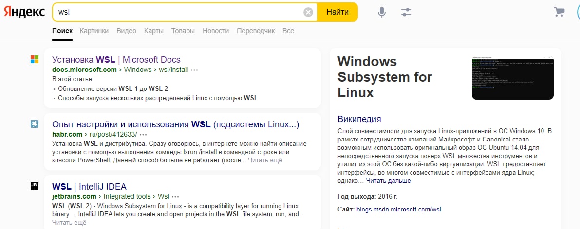
Task: Open the shopping cart icon
Action: (x=559, y=12)
